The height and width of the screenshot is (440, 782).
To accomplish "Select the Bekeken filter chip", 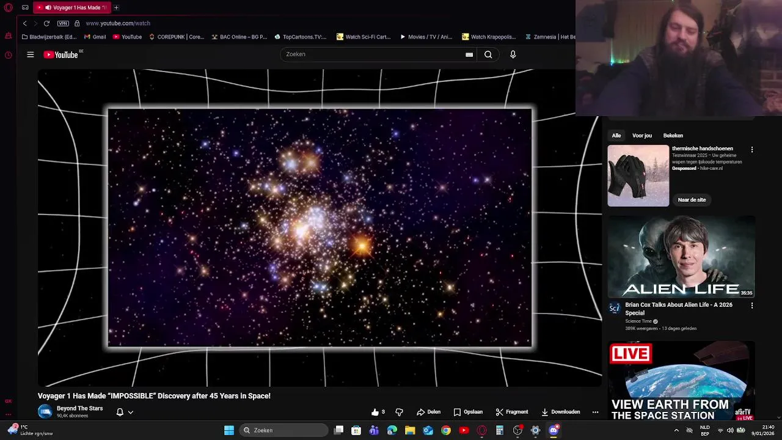I will pos(673,136).
